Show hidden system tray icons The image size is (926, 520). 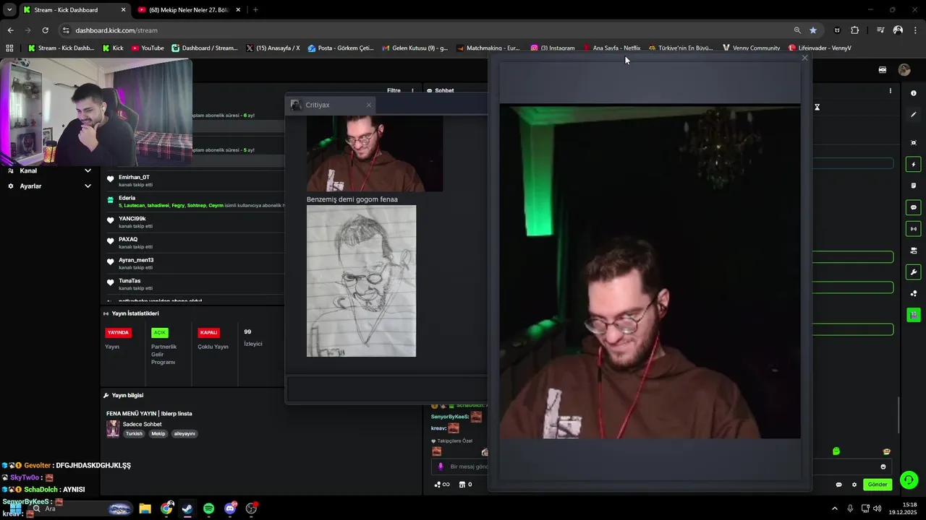click(834, 508)
